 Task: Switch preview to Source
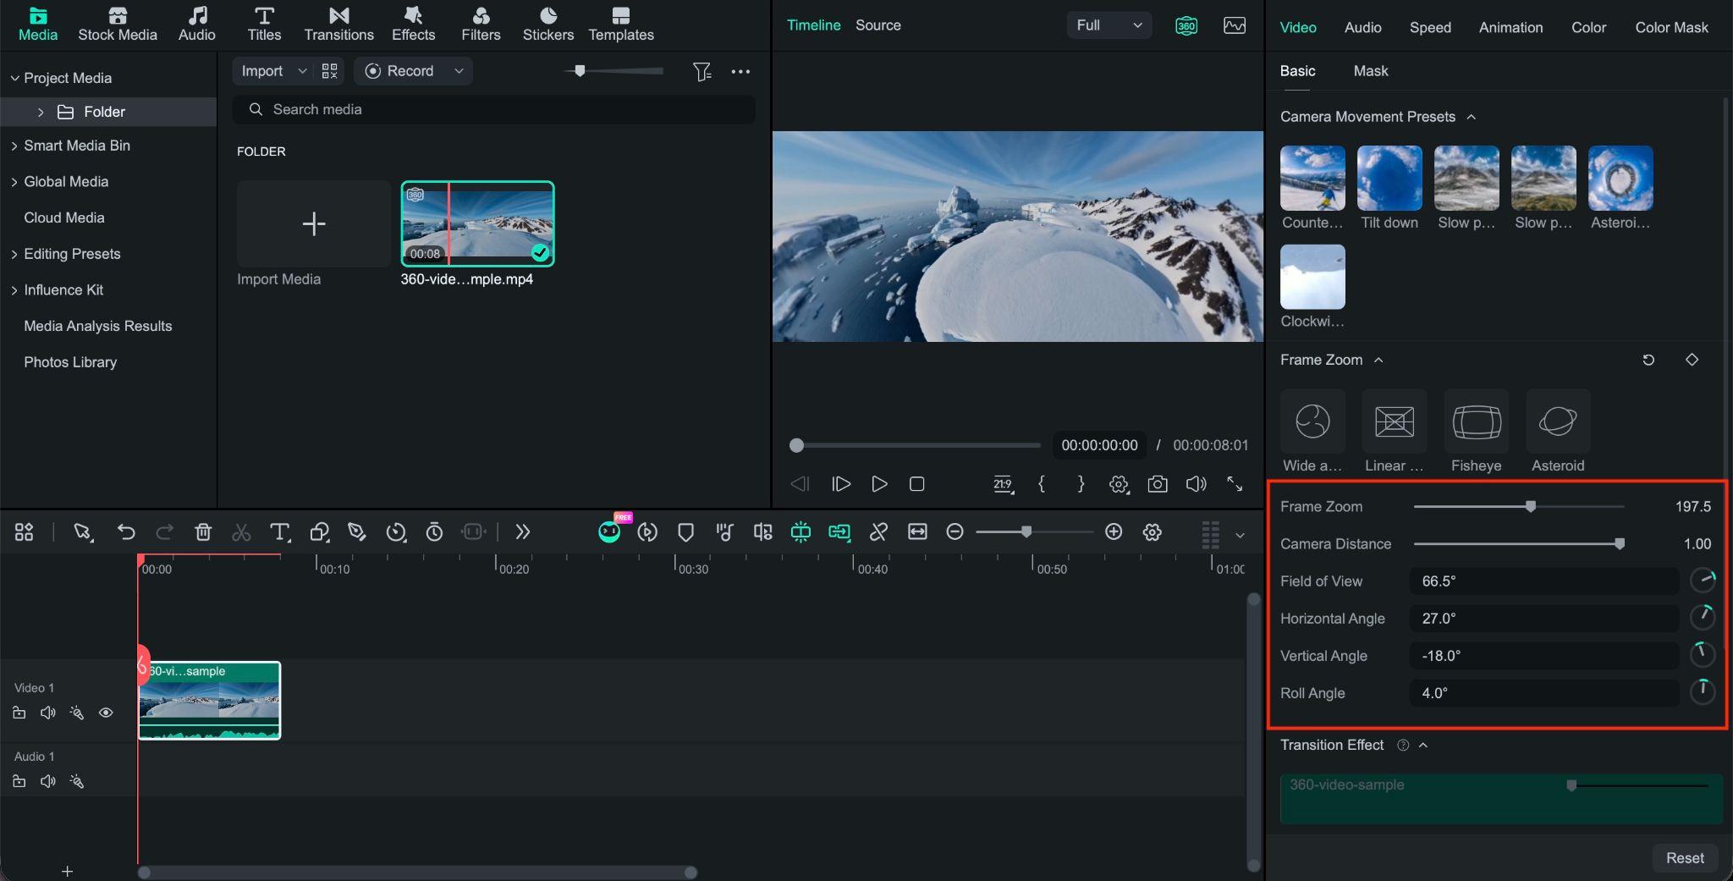878,25
